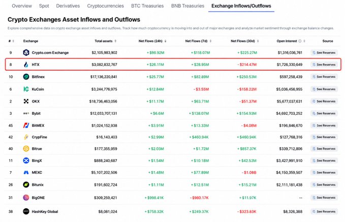Screen dimensions: 345x222
Task: Click HTX 30d net flow -$214.47M
Action: [247, 65]
